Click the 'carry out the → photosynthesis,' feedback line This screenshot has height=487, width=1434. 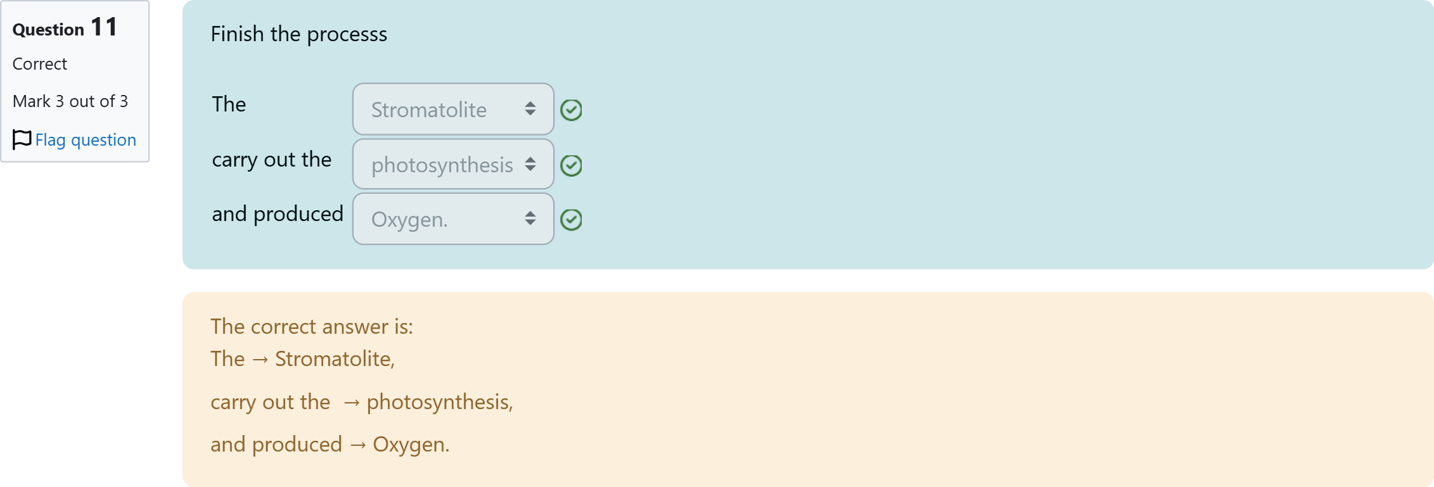[361, 402]
